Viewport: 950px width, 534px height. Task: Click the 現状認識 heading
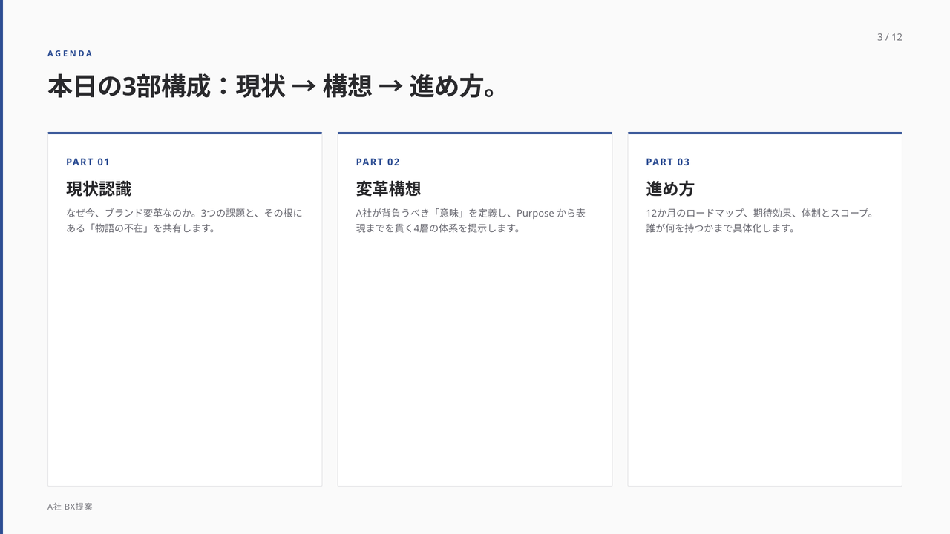click(x=99, y=188)
